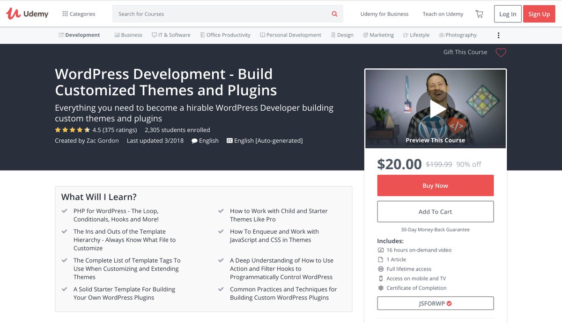
Task: Select the Office Productivity category tab
Action: click(225, 35)
